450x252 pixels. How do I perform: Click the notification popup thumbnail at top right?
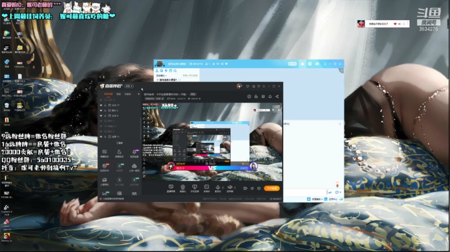tap(361, 24)
